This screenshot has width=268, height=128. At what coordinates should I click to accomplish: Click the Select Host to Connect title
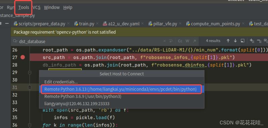[122, 74]
